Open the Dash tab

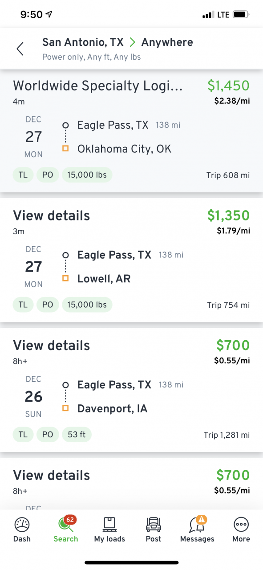[22, 530]
